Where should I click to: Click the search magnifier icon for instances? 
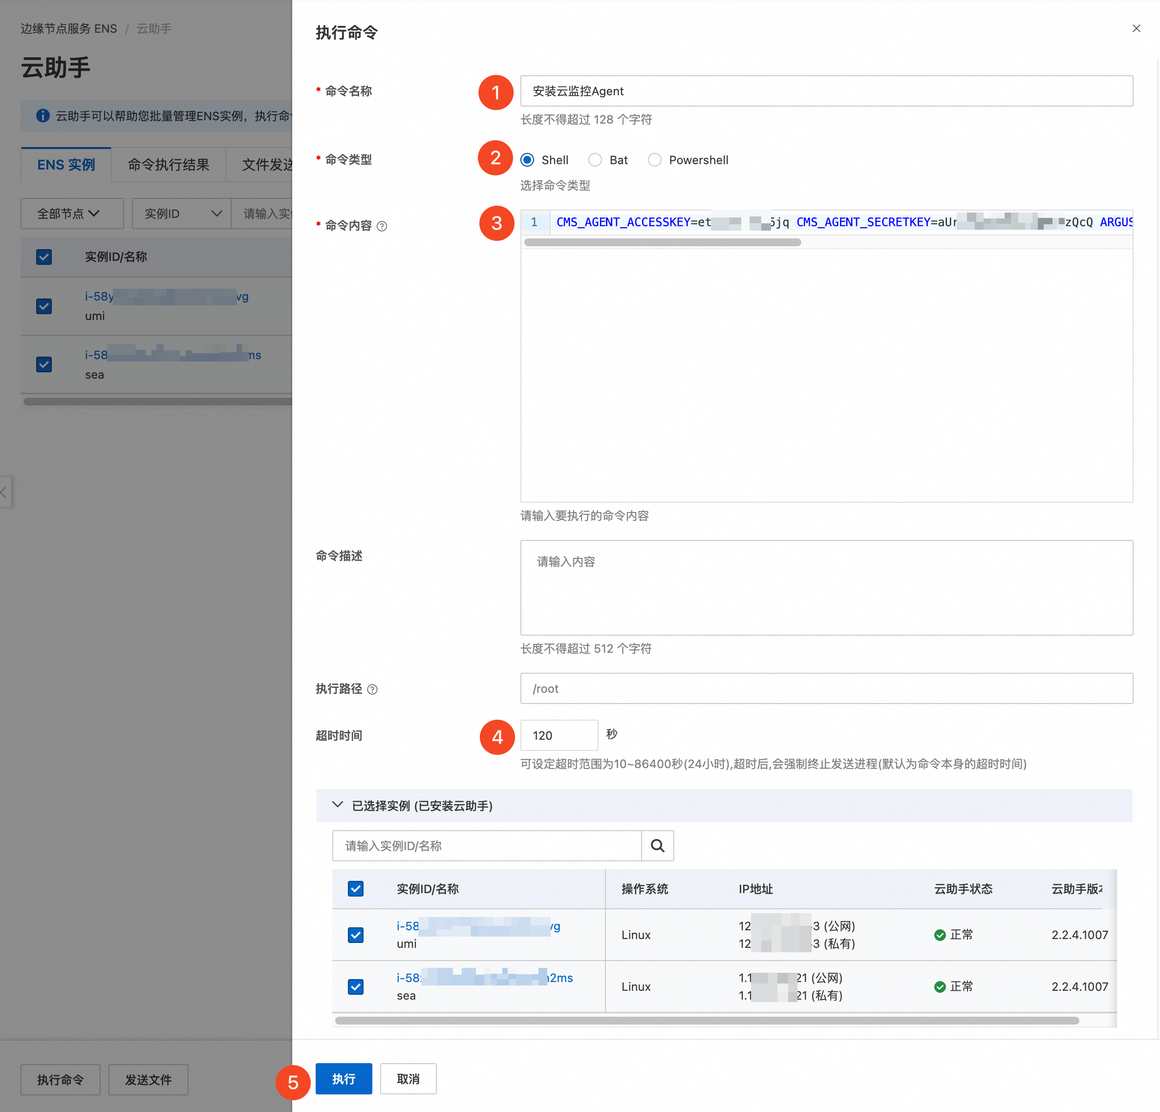(x=657, y=846)
